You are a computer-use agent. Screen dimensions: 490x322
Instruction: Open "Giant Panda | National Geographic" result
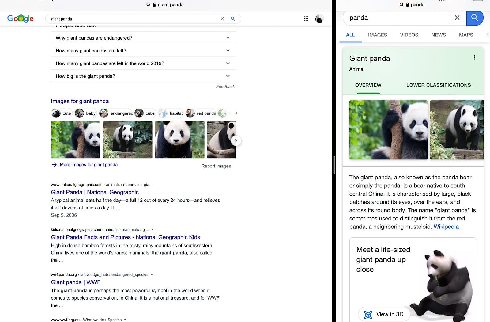coord(95,192)
